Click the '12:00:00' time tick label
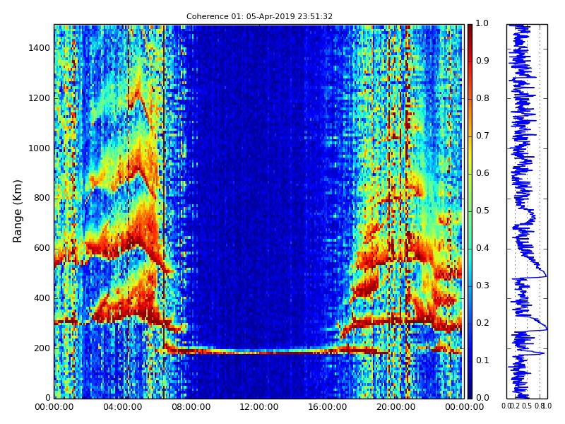This screenshot has height=424, width=565. pyautogui.click(x=259, y=407)
